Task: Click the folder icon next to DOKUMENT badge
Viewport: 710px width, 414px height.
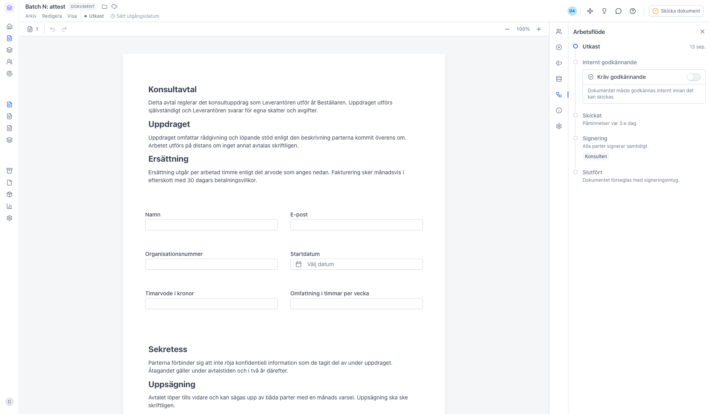Action: [105, 7]
